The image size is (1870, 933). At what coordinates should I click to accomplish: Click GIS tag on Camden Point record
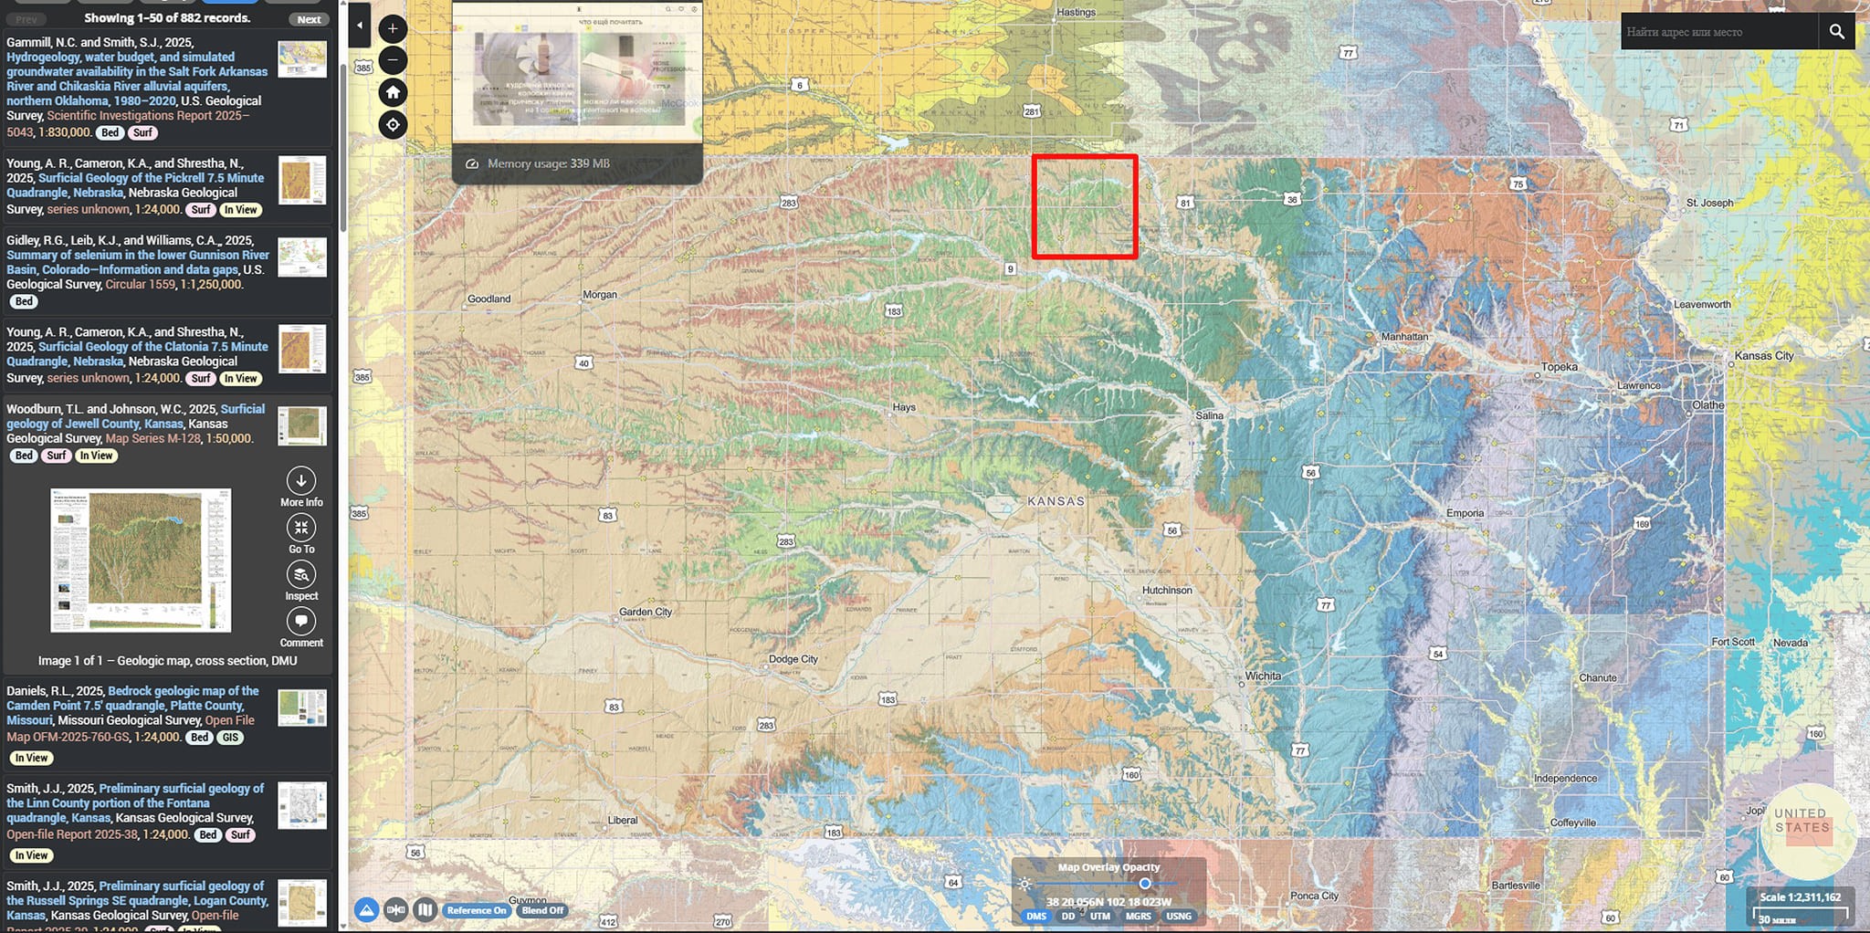pos(230,738)
